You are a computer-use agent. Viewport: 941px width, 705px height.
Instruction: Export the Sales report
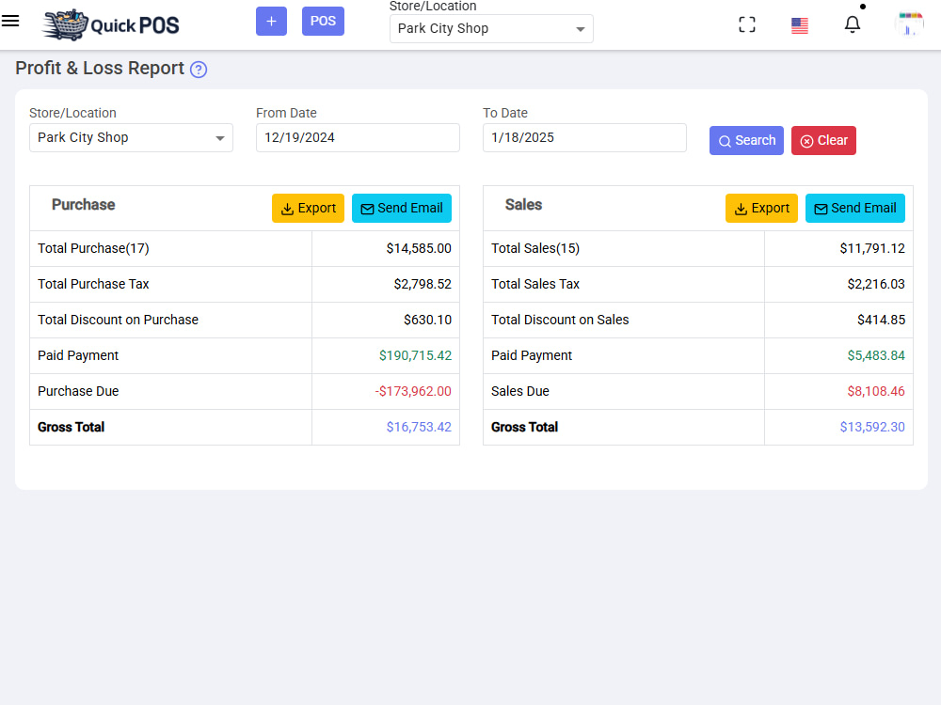pyautogui.click(x=761, y=208)
